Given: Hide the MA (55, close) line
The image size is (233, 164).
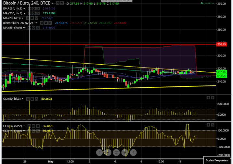Looking at the screenshot, I should [x=30, y=28].
